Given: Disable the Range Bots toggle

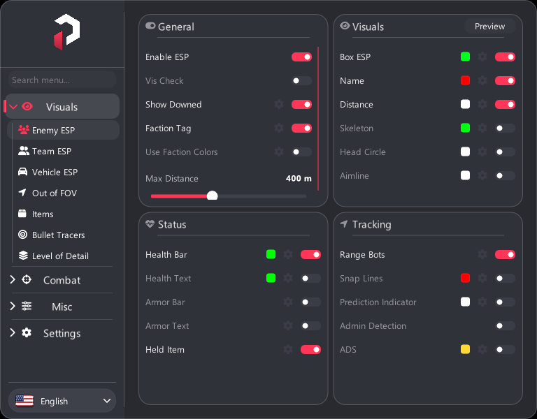Looking at the screenshot, I should tap(505, 254).
